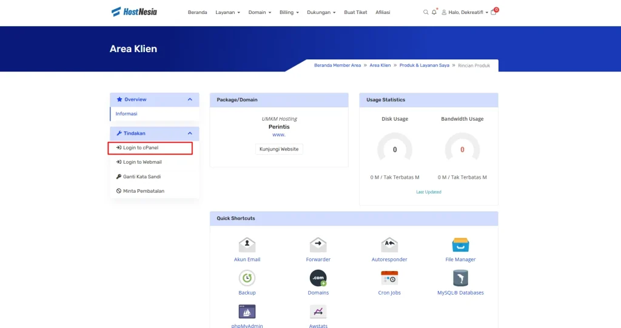
Task: Click the HostNesia logo
Action: pos(134,12)
